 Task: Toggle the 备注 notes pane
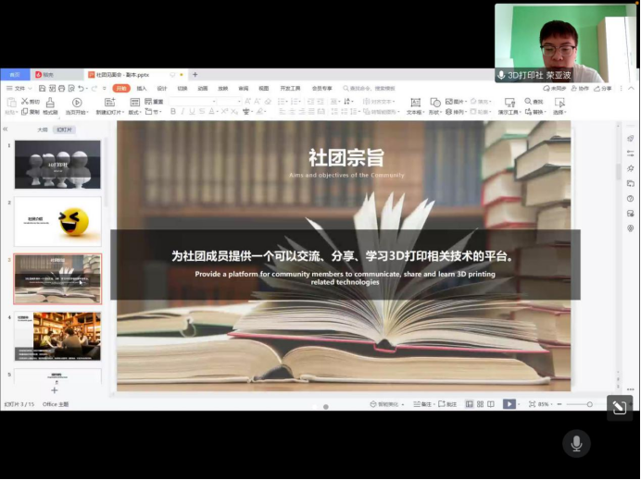tap(422, 404)
